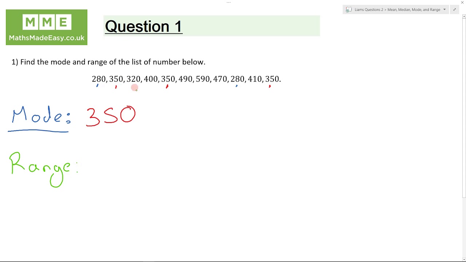Open the three-dot menu at top center
Screen dimensions: 466x262
(229, 3)
